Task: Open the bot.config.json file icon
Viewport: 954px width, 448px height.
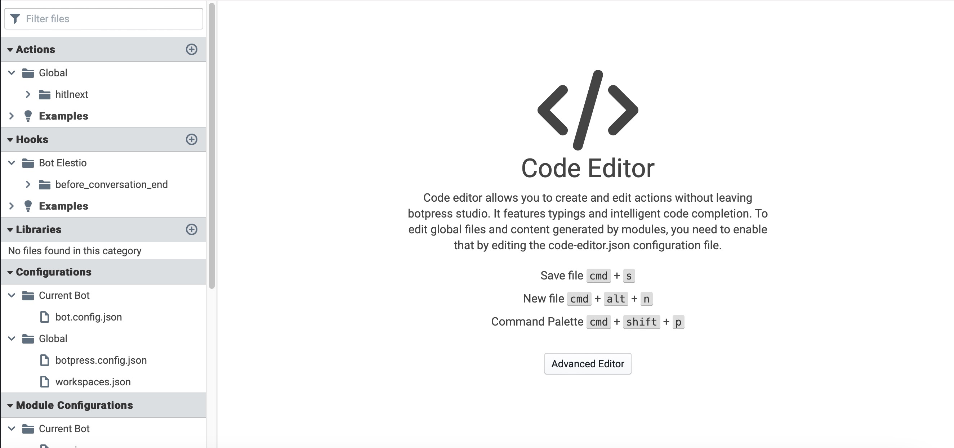Action: 45,317
